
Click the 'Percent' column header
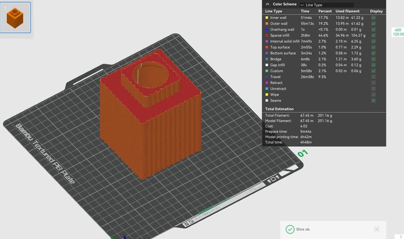(x=325, y=11)
